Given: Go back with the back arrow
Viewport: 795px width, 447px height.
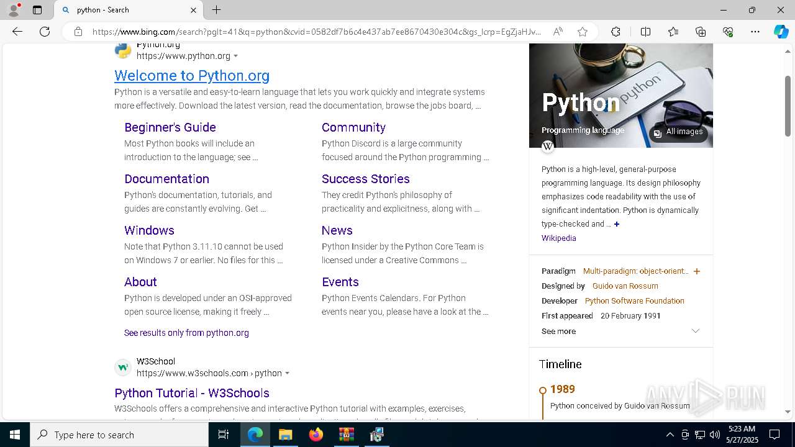Looking at the screenshot, I should point(17,32).
